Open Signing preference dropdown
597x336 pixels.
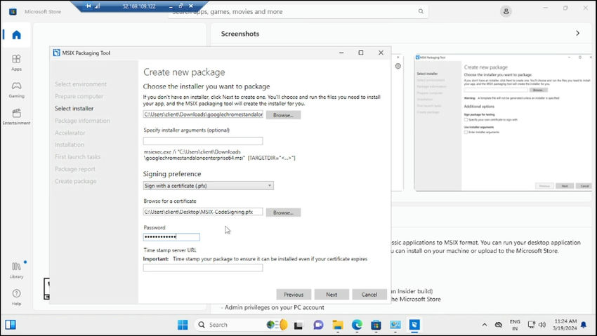(x=209, y=185)
